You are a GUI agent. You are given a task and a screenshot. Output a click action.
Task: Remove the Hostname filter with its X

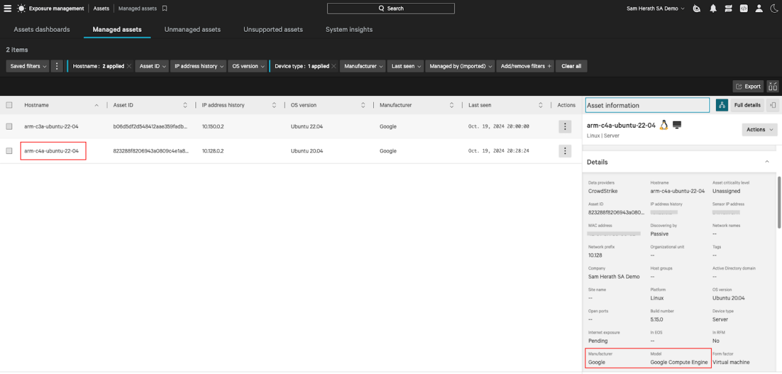click(x=129, y=66)
